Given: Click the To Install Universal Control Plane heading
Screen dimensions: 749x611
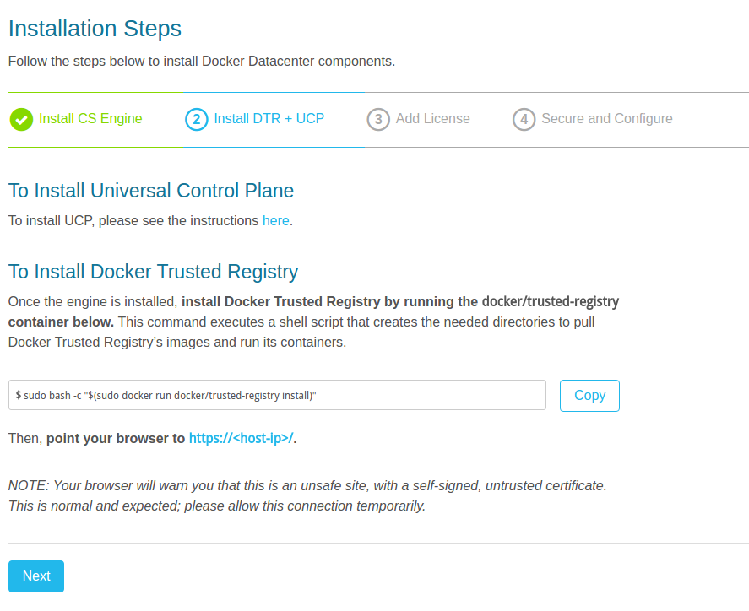Looking at the screenshot, I should point(151,192).
